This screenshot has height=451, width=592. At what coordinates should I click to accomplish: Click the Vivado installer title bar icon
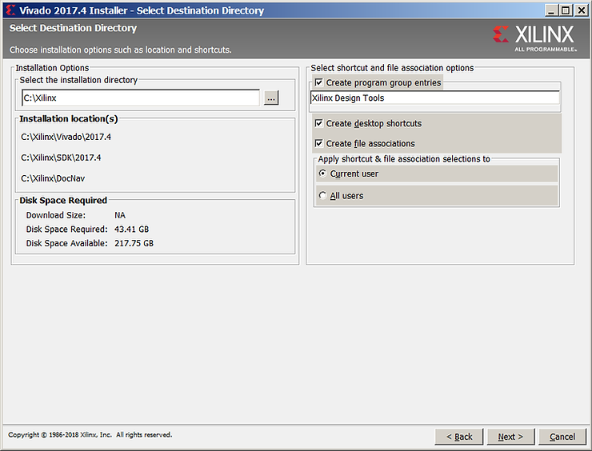(x=10, y=10)
